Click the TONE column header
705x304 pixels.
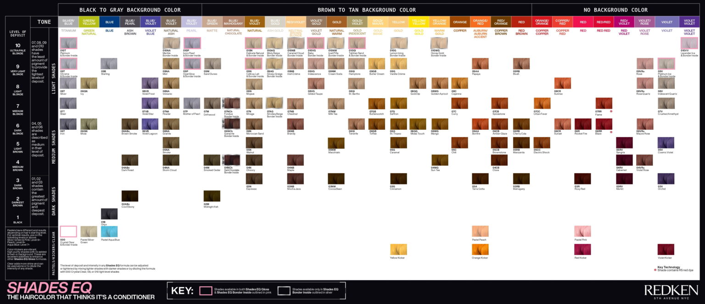pos(44,21)
